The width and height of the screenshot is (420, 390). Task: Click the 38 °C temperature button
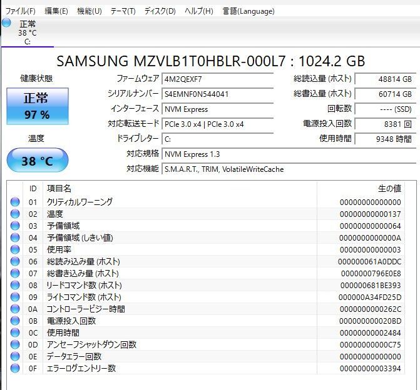(x=37, y=161)
